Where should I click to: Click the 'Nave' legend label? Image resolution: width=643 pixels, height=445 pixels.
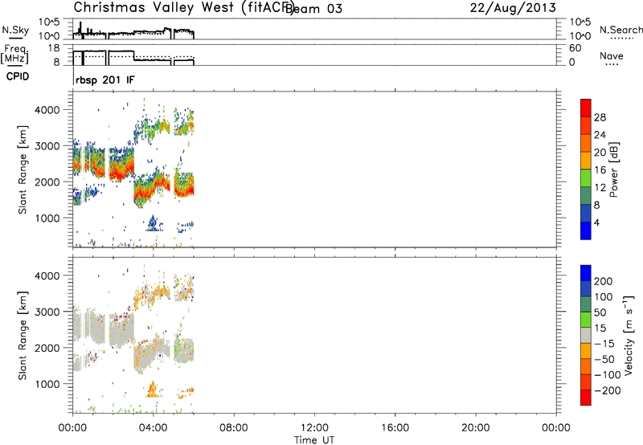pos(612,55)
